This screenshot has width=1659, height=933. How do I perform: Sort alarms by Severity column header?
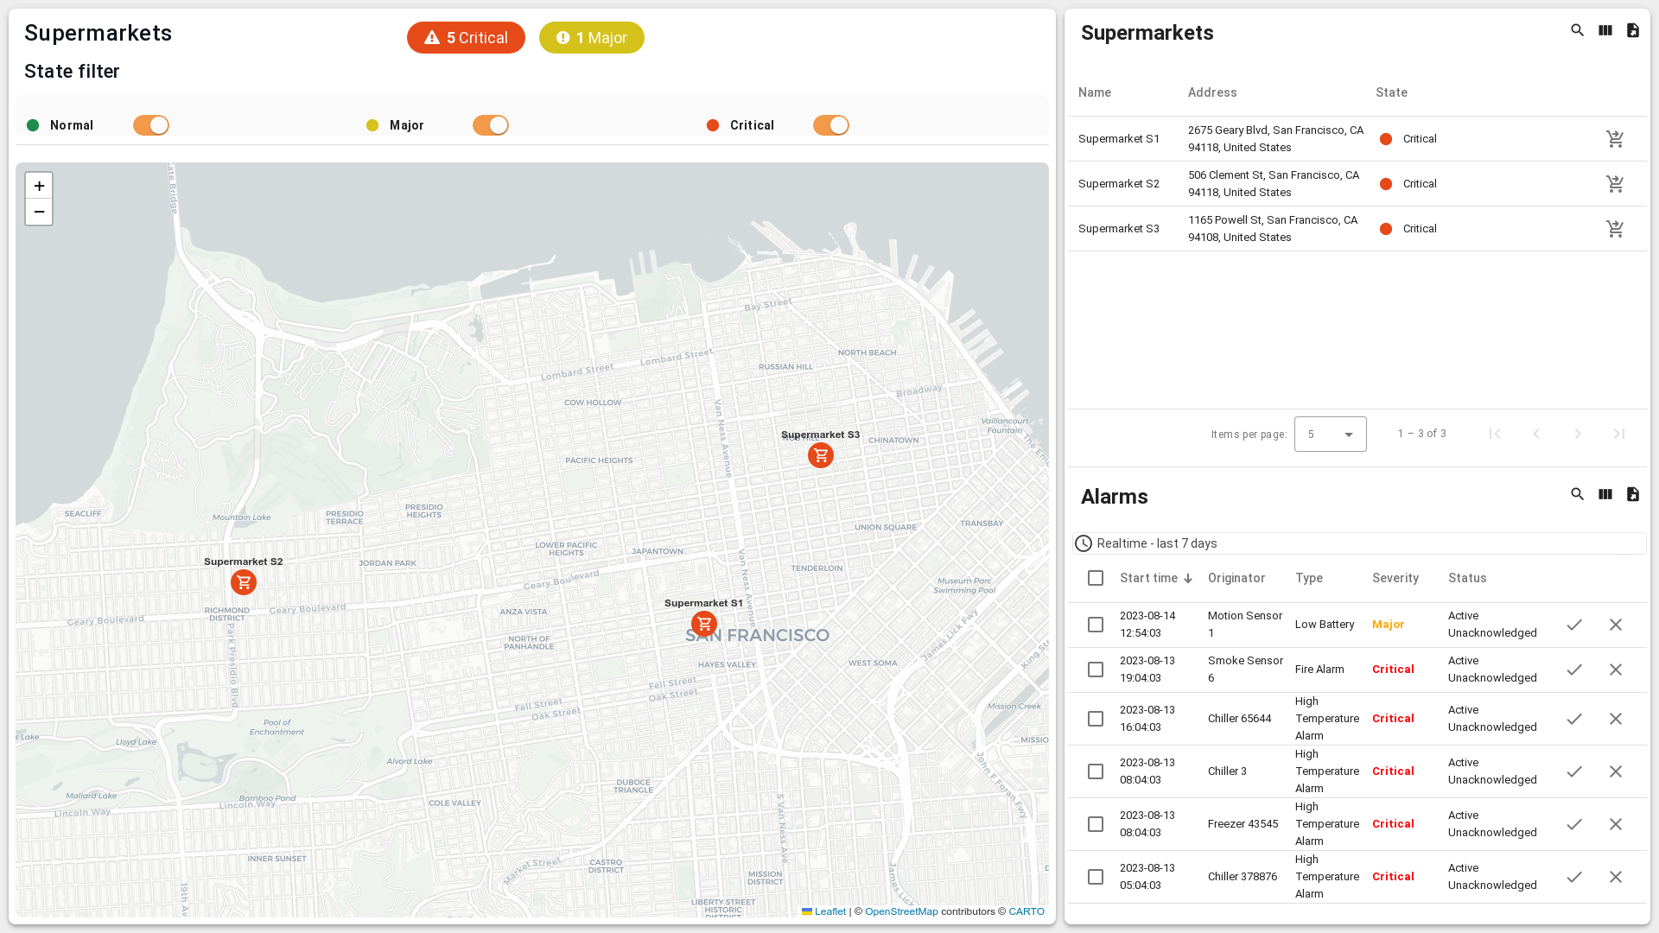point(1395,578)
